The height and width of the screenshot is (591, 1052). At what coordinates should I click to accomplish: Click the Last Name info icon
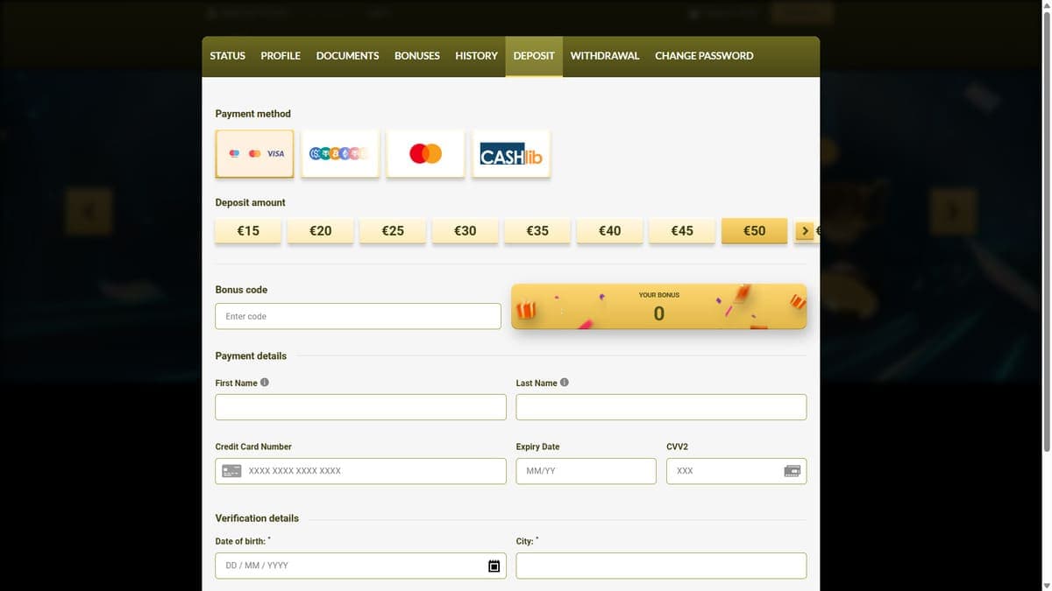click(x=565, y=383)
